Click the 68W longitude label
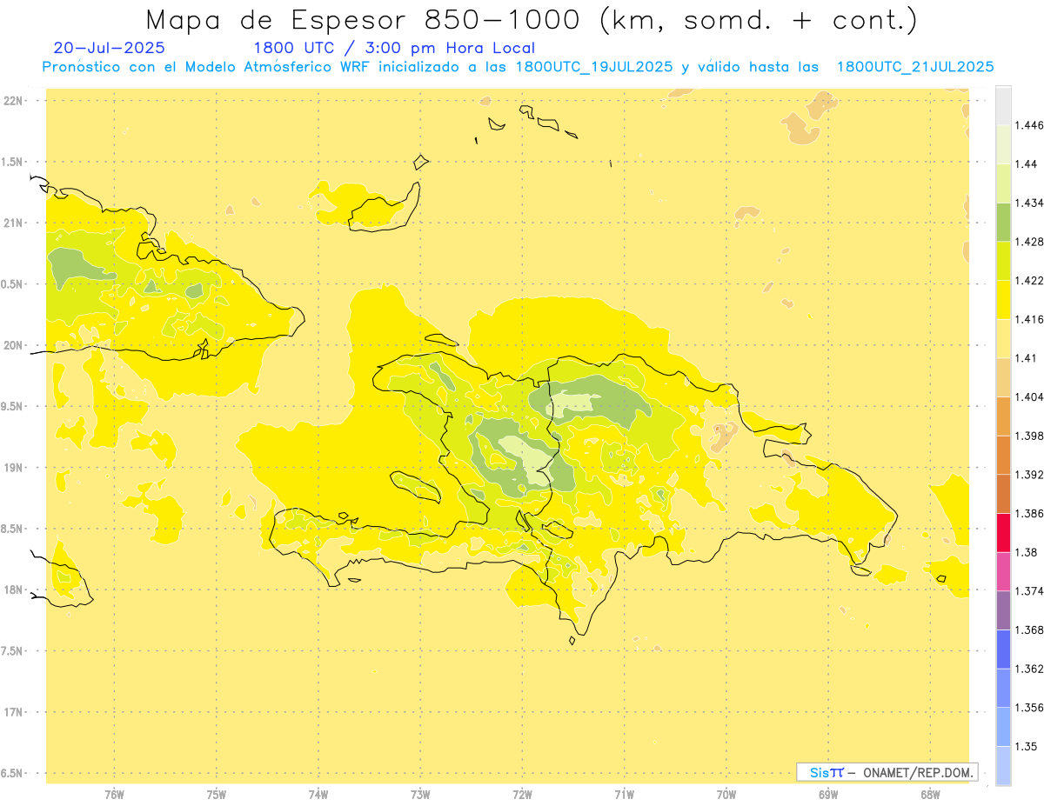The width and height of the screenshot is (1044, 806). (930, 795)
